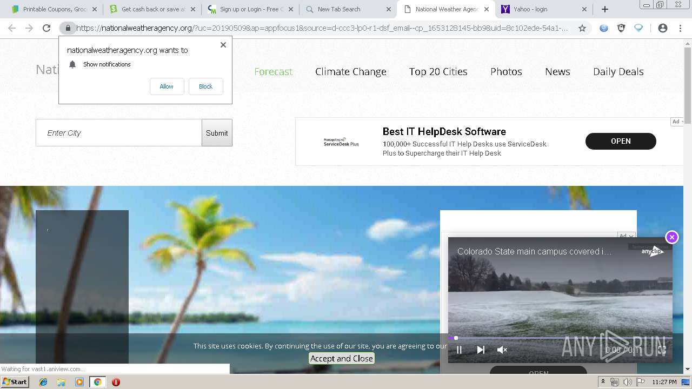Click the blue globe extension icon

[604, 28]
